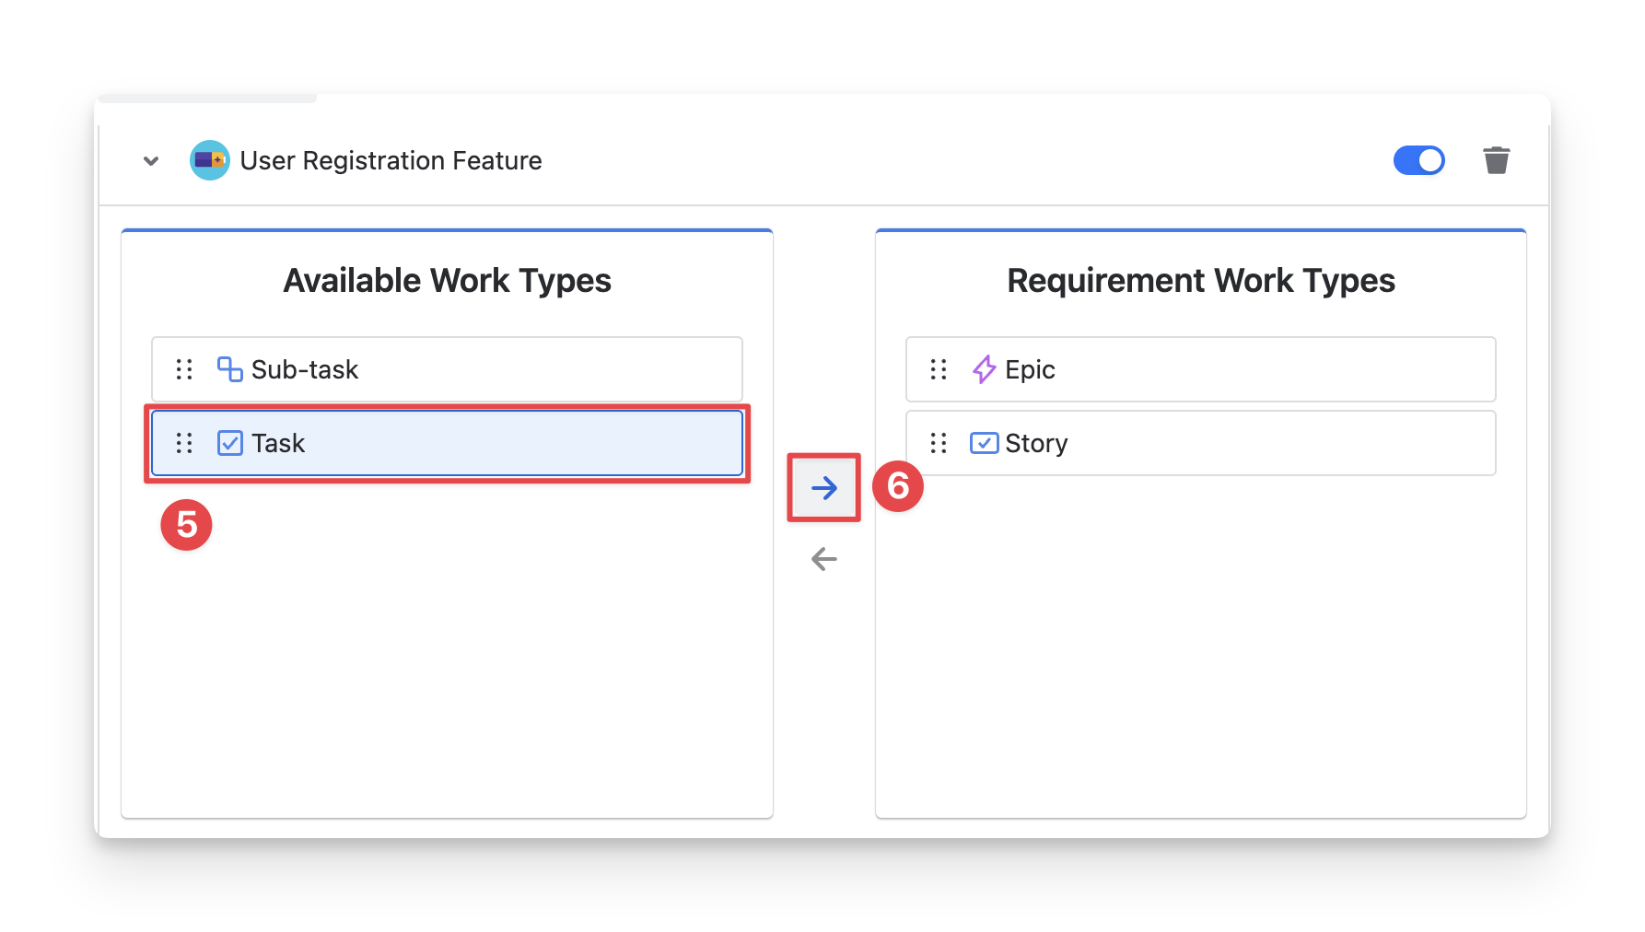Click the left arrow to remove type
Screen dimensions: 1645x932
pyautogui.click(x=823, y=559)
